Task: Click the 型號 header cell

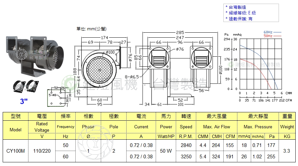Action: click(x=16, y=116)
